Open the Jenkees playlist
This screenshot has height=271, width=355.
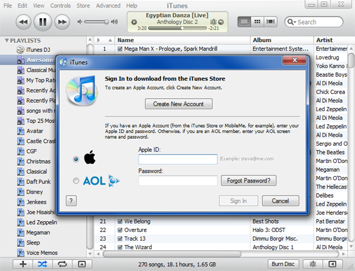(36, 202)
